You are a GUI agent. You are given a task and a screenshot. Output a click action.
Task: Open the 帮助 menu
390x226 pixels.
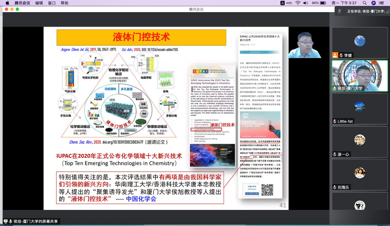click(65, 3)
